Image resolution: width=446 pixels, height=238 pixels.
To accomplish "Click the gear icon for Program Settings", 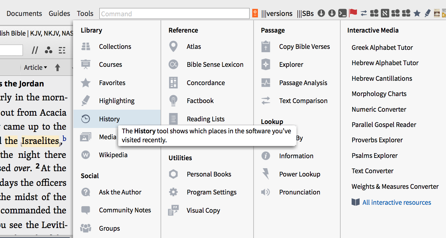I will click(173, 192).
